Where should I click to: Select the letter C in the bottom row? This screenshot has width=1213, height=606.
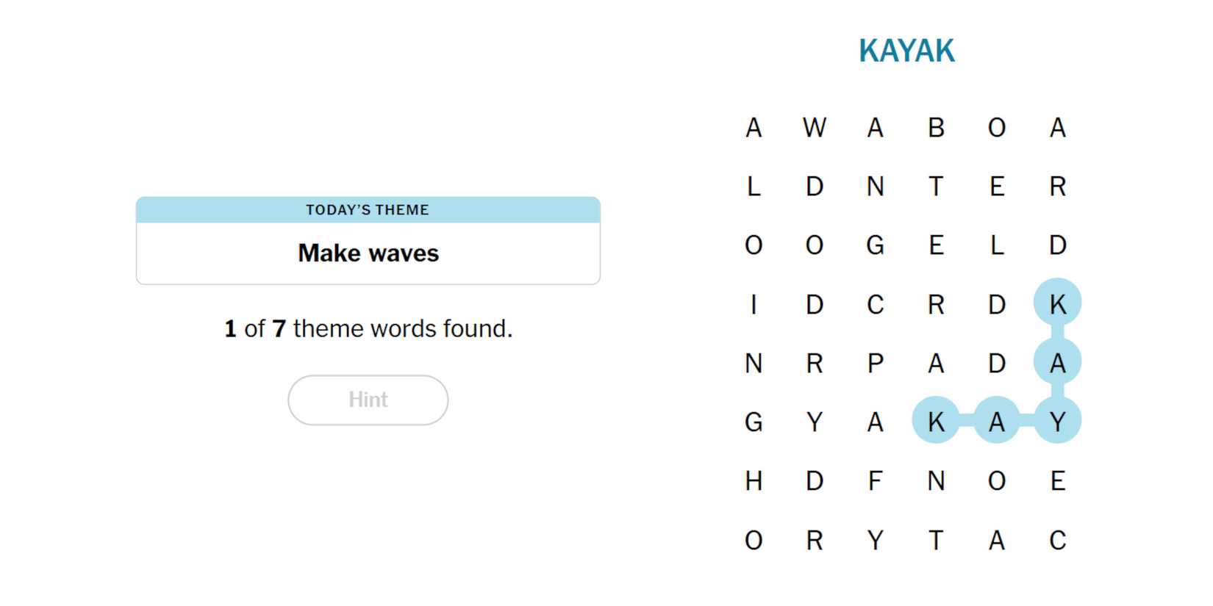coord(1057,541)
